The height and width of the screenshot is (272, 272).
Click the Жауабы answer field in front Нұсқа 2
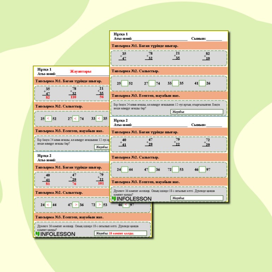197,198
